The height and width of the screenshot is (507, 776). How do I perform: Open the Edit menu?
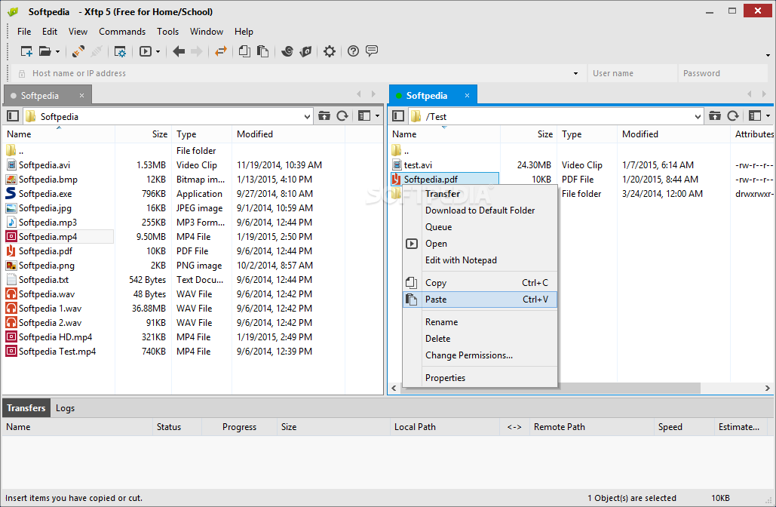tap(50, 32)
